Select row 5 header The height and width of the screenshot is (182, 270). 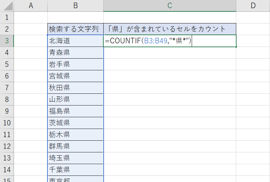click(x=7, y=64)
